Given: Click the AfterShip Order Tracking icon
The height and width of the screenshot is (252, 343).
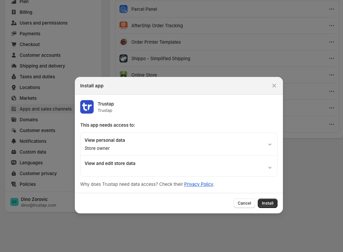Looking at the screenshot, I should pyautogui.click(x=124, y=26).
